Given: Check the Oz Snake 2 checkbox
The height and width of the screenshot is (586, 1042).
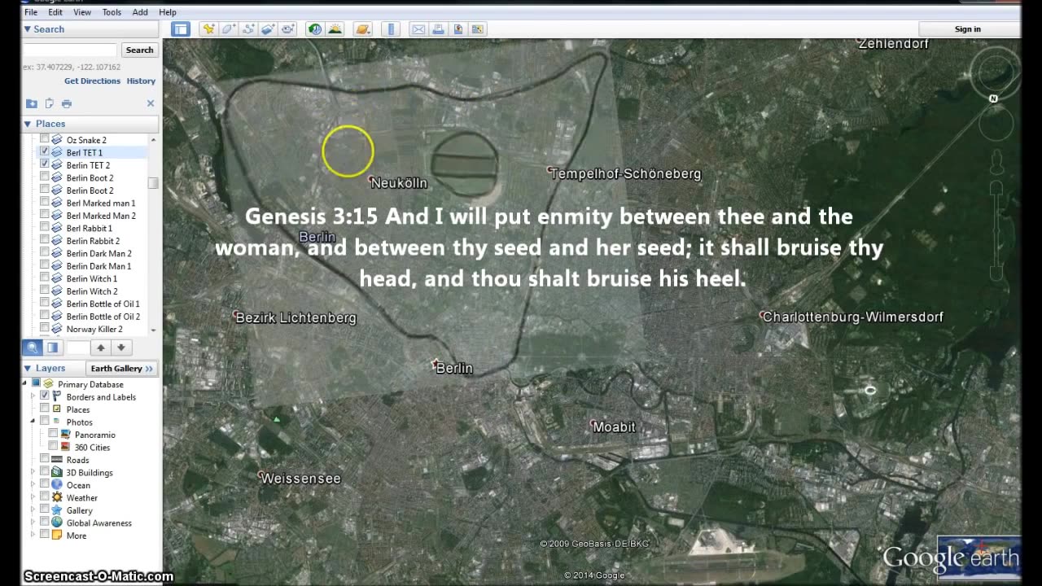Looking at the screenshot, I should 45,139.
